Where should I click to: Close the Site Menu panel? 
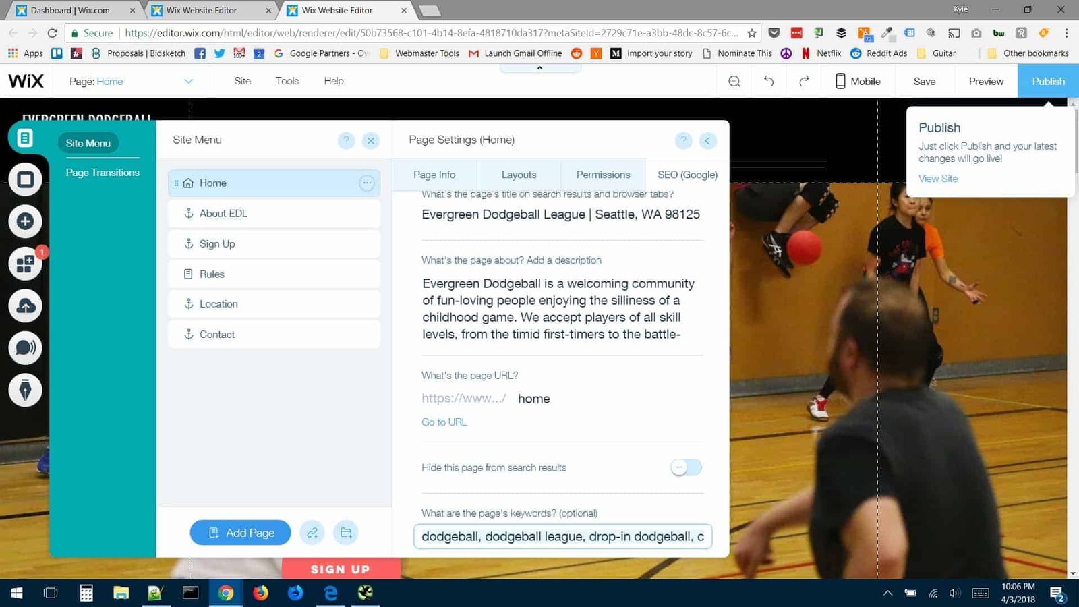click(370, 140)
